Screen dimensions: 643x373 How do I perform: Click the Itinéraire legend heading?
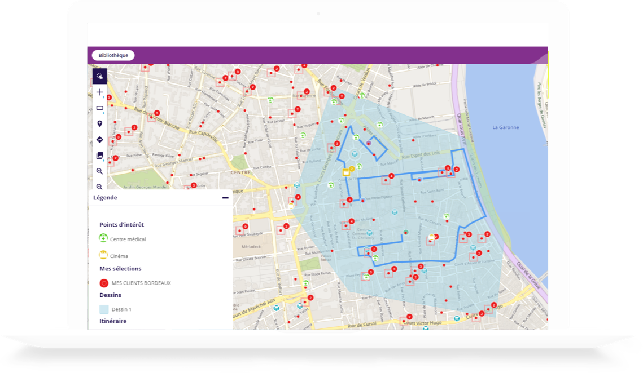(113, 321)
